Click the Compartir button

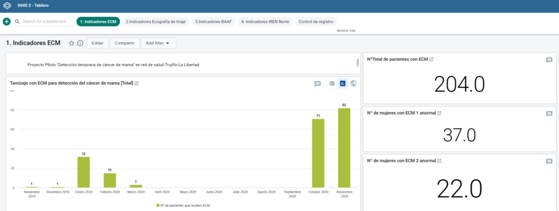[124, 43]
